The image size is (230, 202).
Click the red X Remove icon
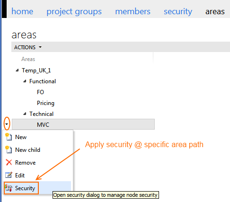[x=9, y=162]
